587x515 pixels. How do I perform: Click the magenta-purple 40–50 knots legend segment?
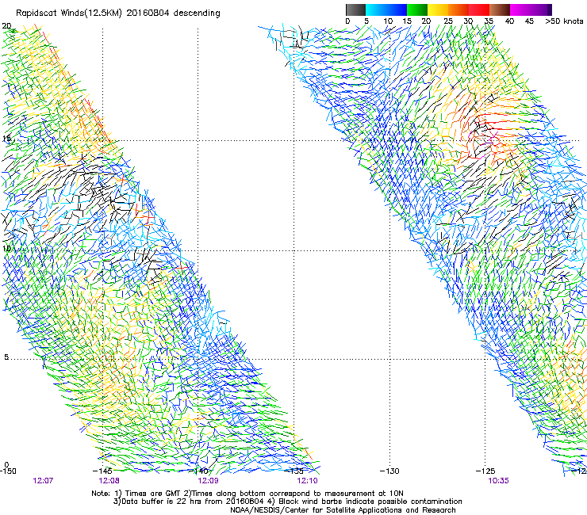531,10
